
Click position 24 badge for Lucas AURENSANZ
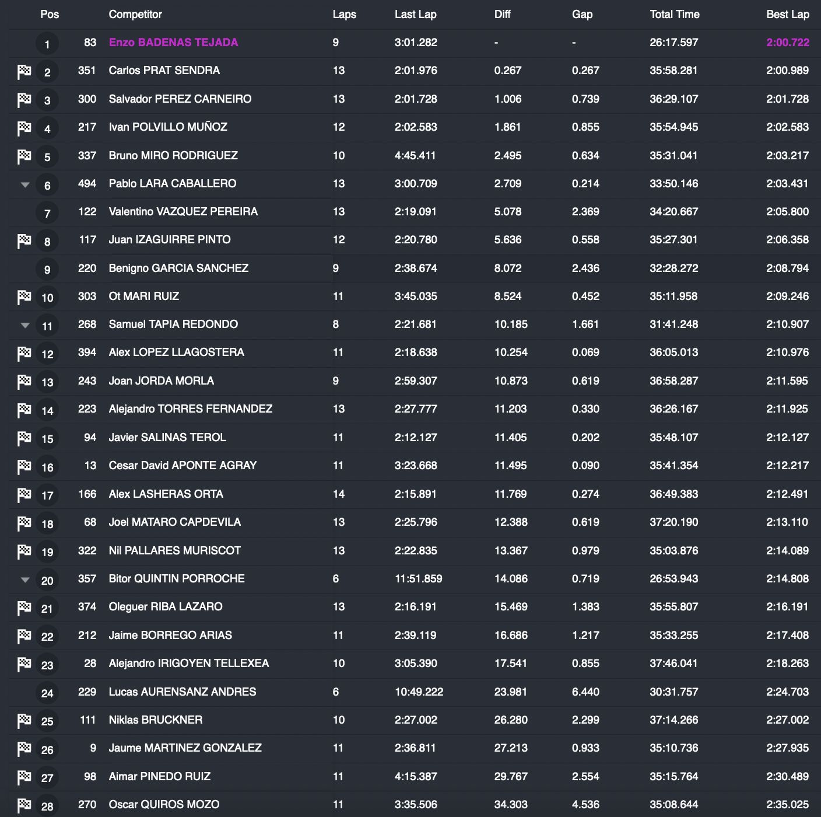tap(47, 693)
